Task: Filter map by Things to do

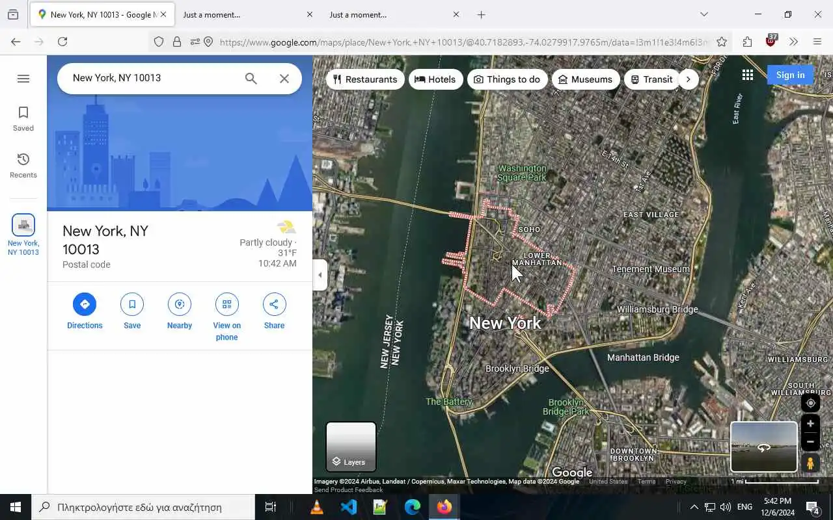Action: [507, 79]
